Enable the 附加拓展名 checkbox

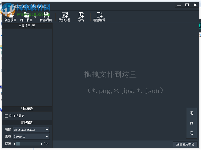pyautogui.click(x=6, y=116)
